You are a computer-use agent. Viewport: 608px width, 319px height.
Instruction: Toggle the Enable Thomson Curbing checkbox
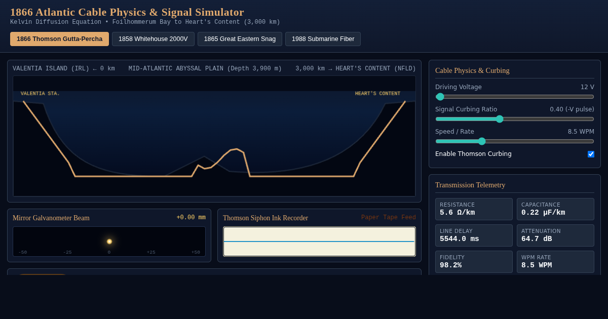591,154
